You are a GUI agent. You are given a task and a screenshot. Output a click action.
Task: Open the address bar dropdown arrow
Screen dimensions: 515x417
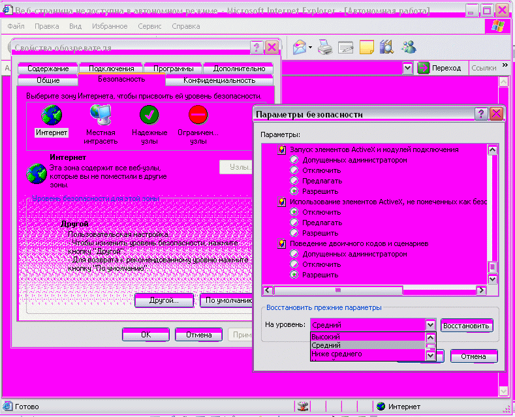pos(407,69)
